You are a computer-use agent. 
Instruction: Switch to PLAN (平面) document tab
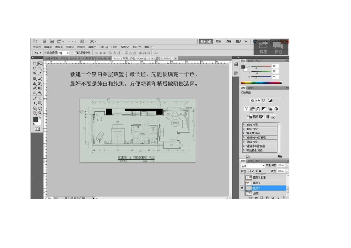[x=145, y=58]
